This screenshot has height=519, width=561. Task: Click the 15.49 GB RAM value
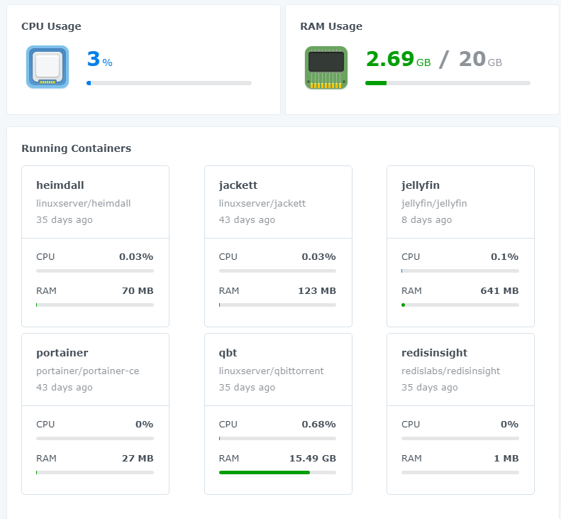pos(312,459)
